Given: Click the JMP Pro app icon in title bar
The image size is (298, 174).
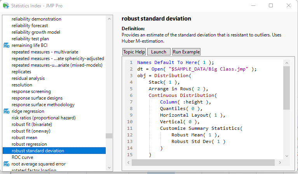Looking at the screenshot, I should pos(6,6).
